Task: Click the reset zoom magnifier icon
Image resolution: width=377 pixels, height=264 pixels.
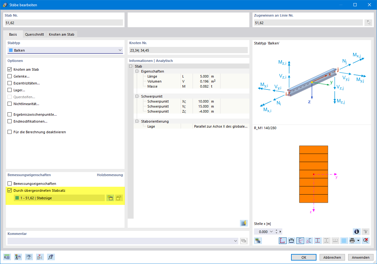Action: tap(366, 241)
